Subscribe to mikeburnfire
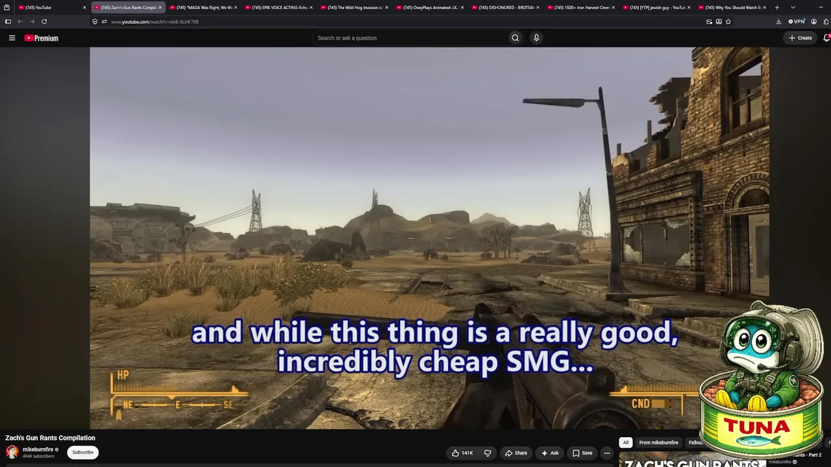 coord(83,452)
